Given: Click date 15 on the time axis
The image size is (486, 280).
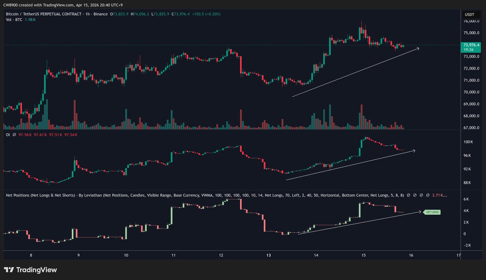Looking at the screenshot, I should (364, 255).
